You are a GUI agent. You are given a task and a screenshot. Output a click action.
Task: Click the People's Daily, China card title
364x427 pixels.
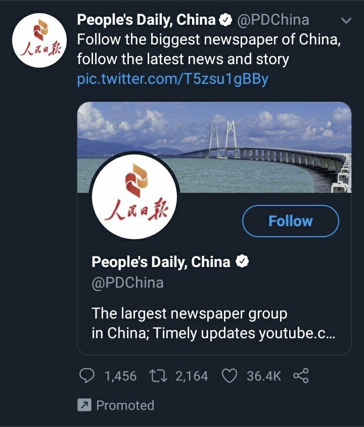point(161,261)
